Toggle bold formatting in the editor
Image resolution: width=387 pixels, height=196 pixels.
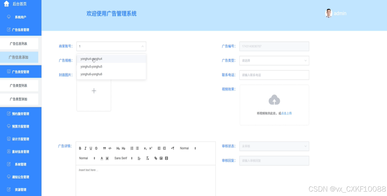[80, 148]
